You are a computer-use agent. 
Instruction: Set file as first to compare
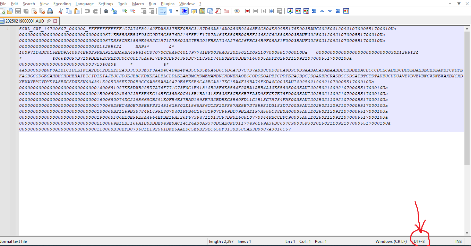290,11
